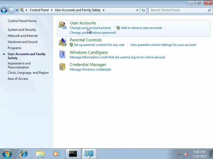This screenshot has width=213, height=159.
Task: Click the search magnifier icon
Action: (x=209, y=10)
